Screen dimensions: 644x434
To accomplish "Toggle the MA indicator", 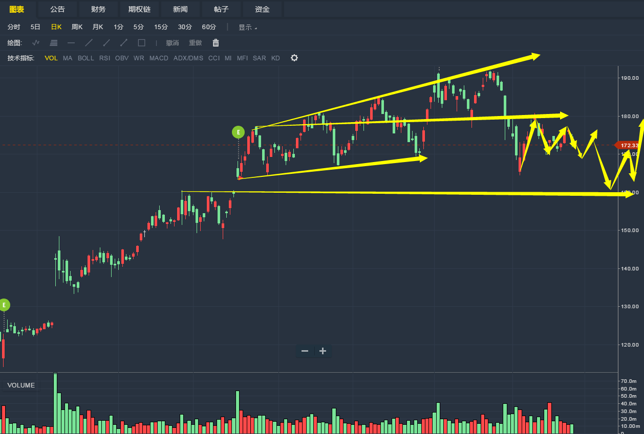I will 68,58.
